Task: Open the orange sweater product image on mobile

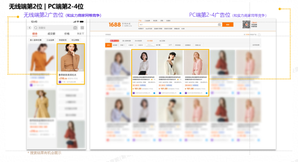Action: click(42, 58)
